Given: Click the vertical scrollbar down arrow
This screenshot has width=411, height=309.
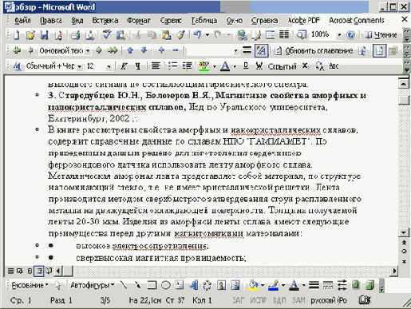Looking at the screenshot, I should 404,232.
